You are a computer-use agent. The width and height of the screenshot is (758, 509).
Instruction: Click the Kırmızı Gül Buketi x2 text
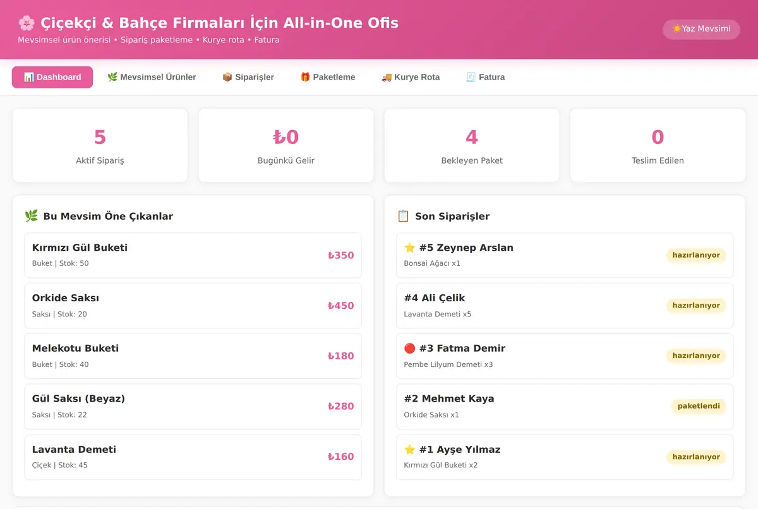pyautogui.click(x=441, y=465)
